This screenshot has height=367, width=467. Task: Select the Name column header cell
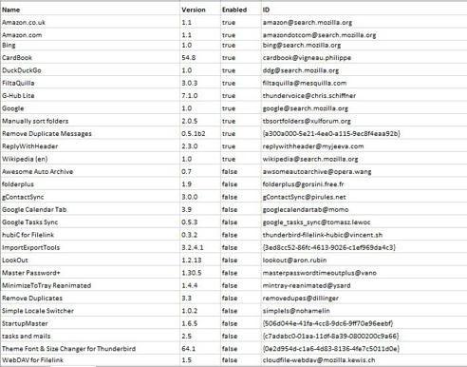pos(90,10)
